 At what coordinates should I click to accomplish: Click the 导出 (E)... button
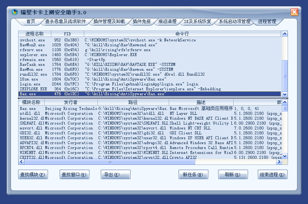[x=115, y=174]
